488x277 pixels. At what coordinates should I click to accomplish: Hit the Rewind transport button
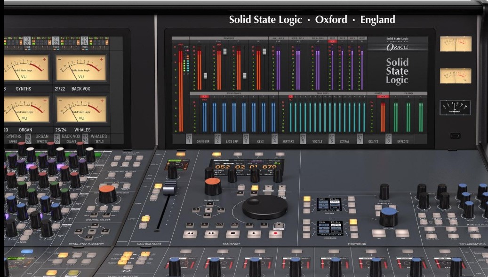[190, 233]
